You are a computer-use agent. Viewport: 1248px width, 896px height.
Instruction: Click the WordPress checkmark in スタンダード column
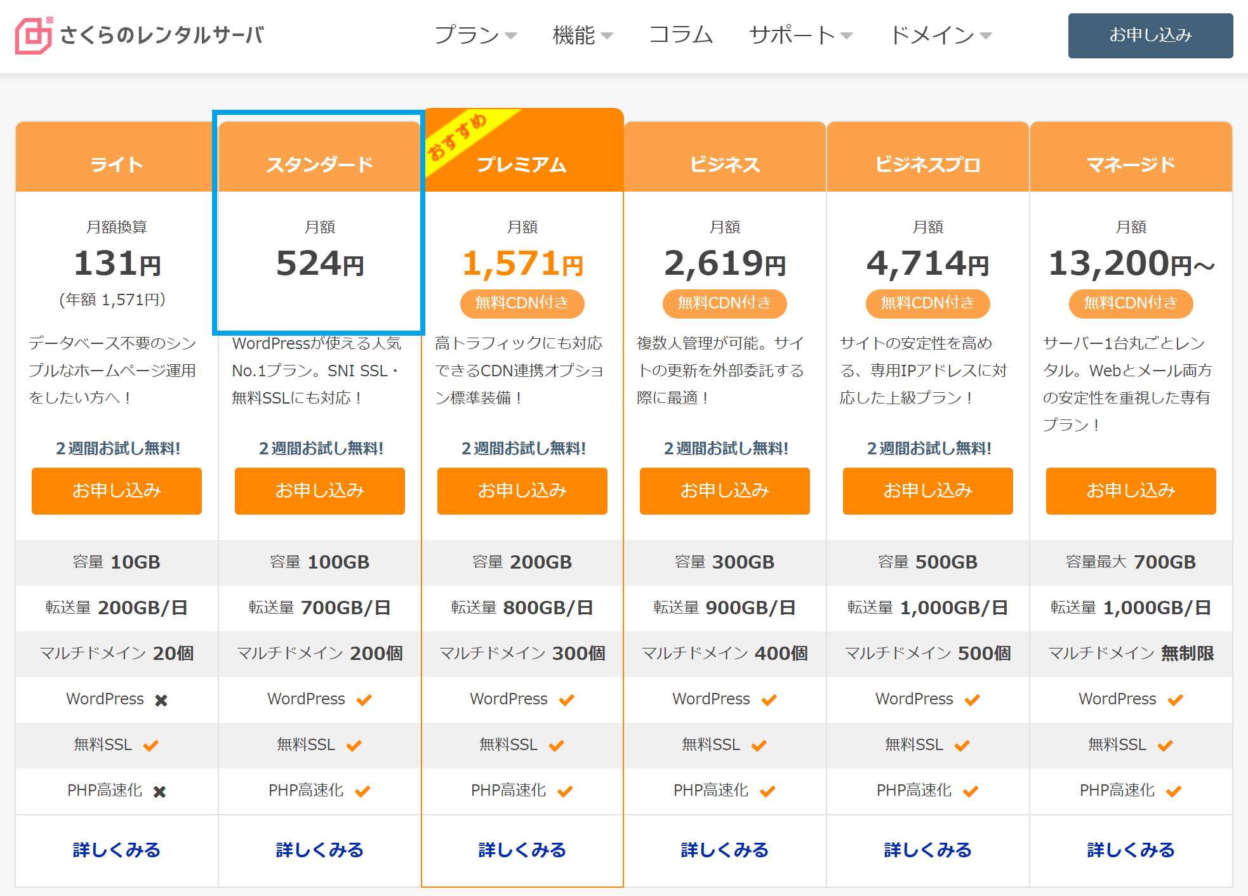click(x=364, y=700)
